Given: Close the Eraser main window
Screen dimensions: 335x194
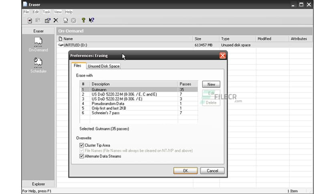Looking at the screenshot, I should click(309, 4).
